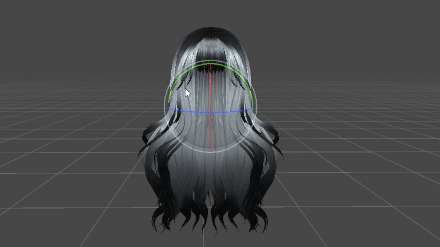
Task: Click the grid floor right of the hair
Action: (348, 154)
